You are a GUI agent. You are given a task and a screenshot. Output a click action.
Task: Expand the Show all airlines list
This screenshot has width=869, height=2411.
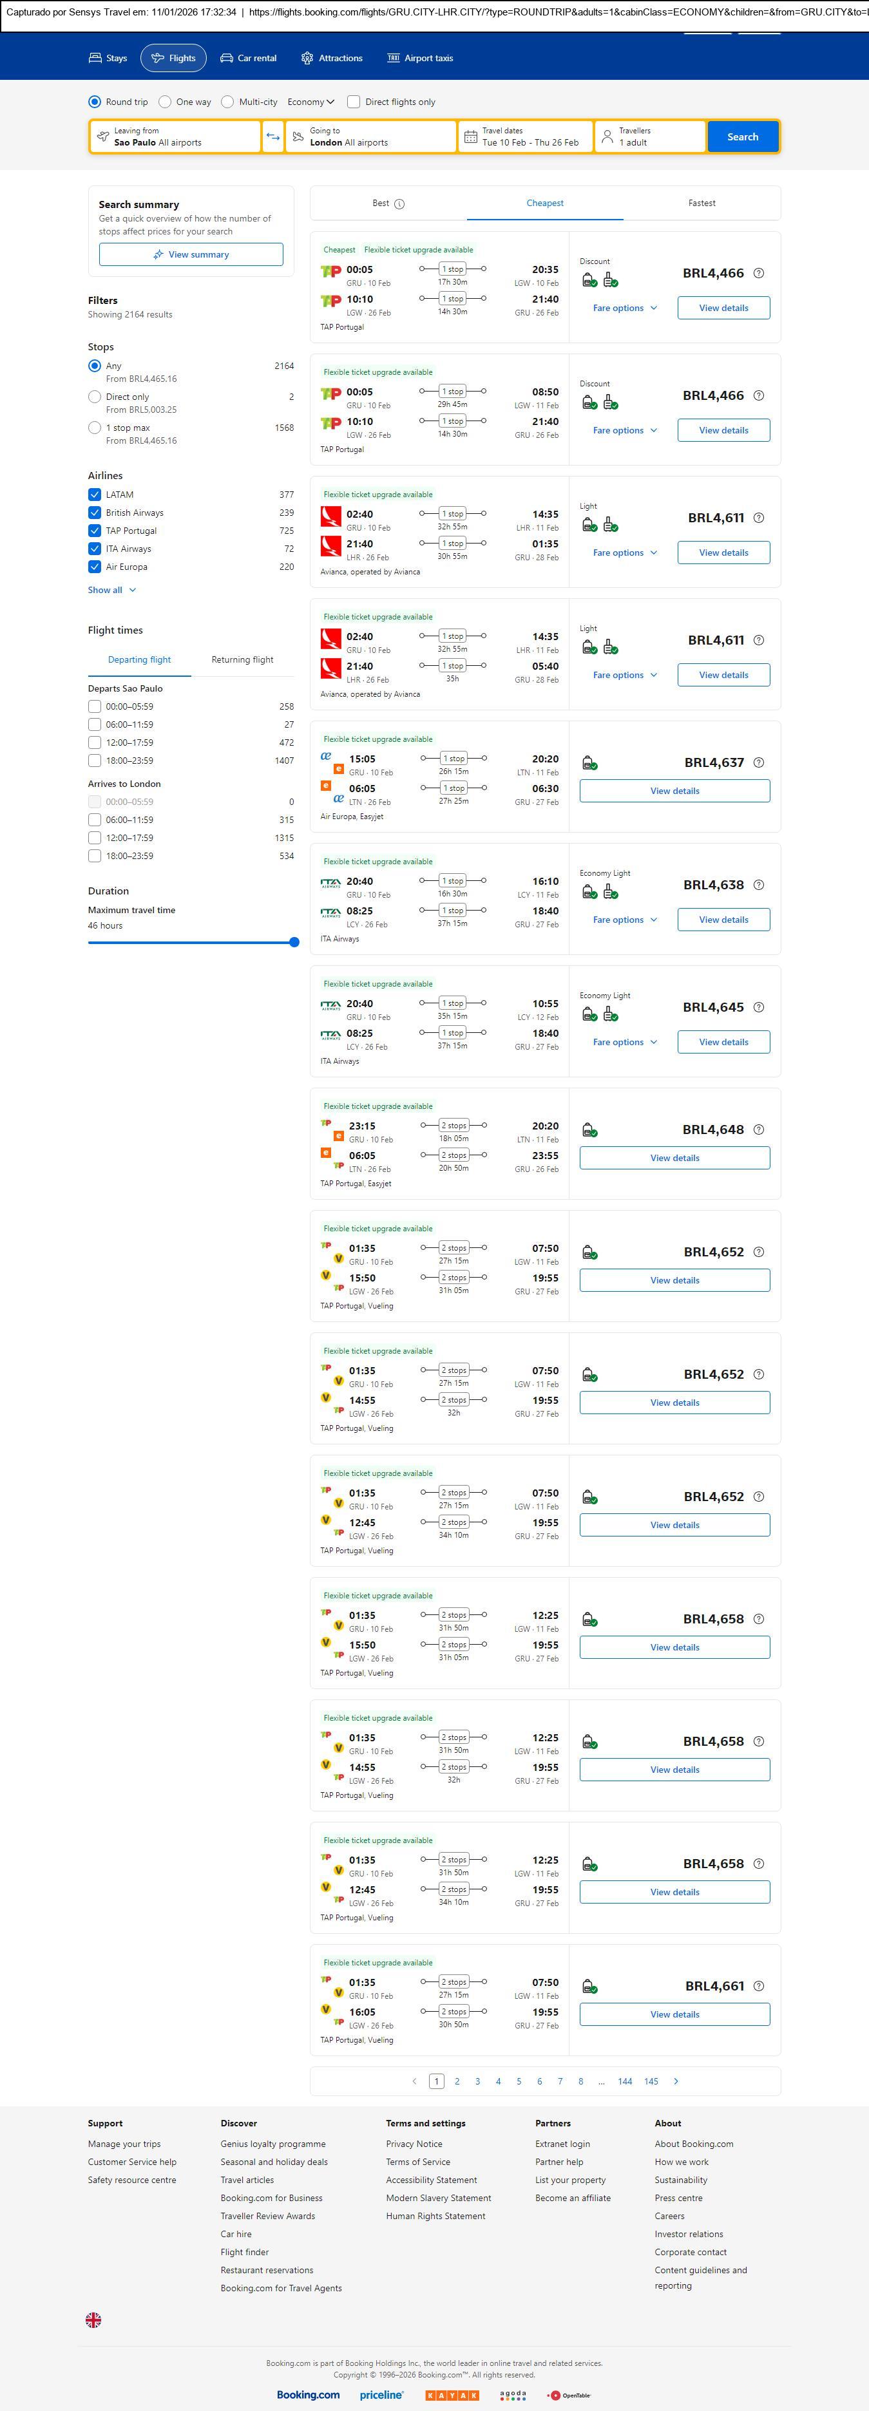pyautogui.click(x=111, y=591)
